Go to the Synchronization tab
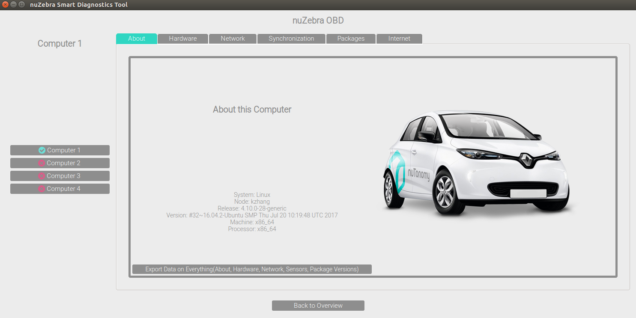The width and height of the screenshot is (636, 318). [x=291, y=39]
